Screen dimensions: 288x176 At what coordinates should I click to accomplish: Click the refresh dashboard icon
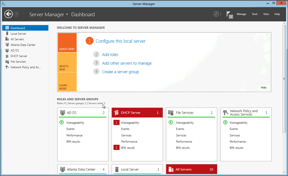pyautogui.click(x=216, y=14)
